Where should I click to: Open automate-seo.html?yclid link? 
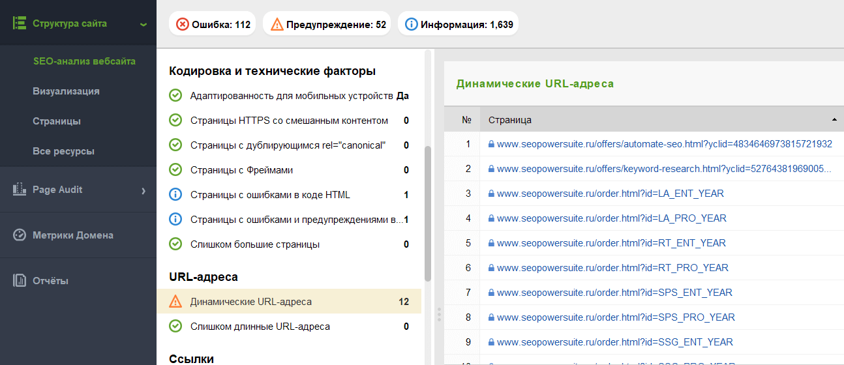click(x=665, y=144)
